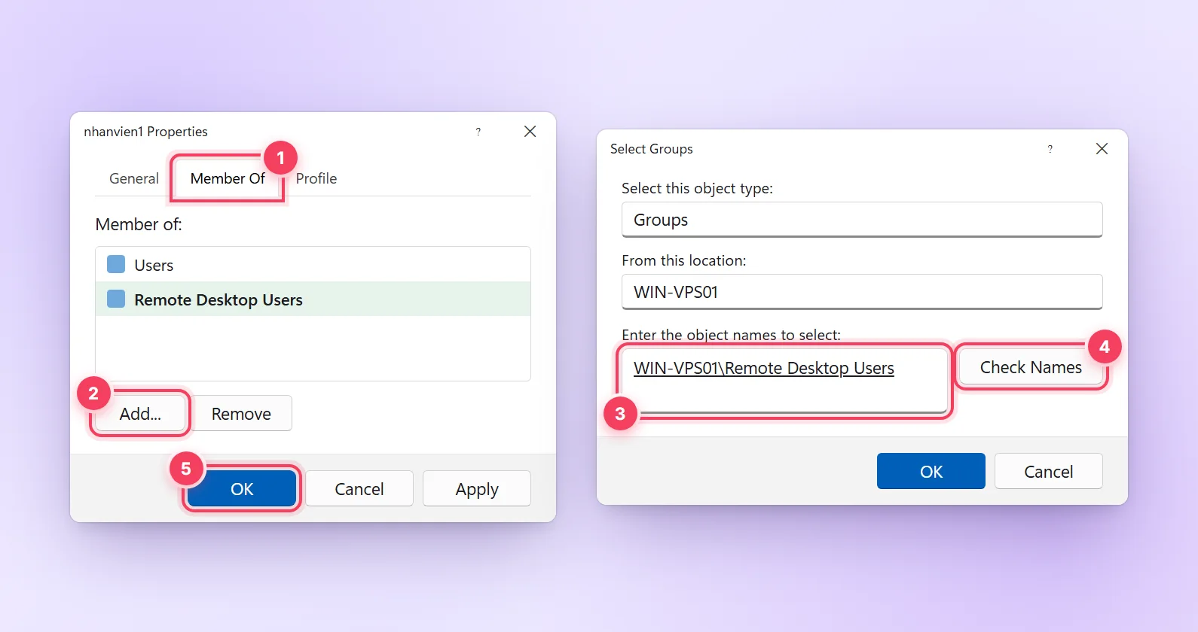Switch to the Profile tab
Image resolution: width=1198 pixels, height=632 pixels.
tap(316, 178)
